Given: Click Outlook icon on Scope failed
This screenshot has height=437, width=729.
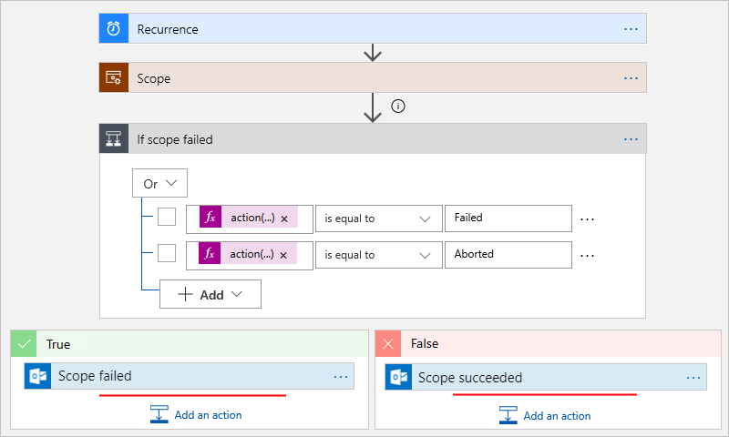Looking at the screenshot, I should coord(39,376).
